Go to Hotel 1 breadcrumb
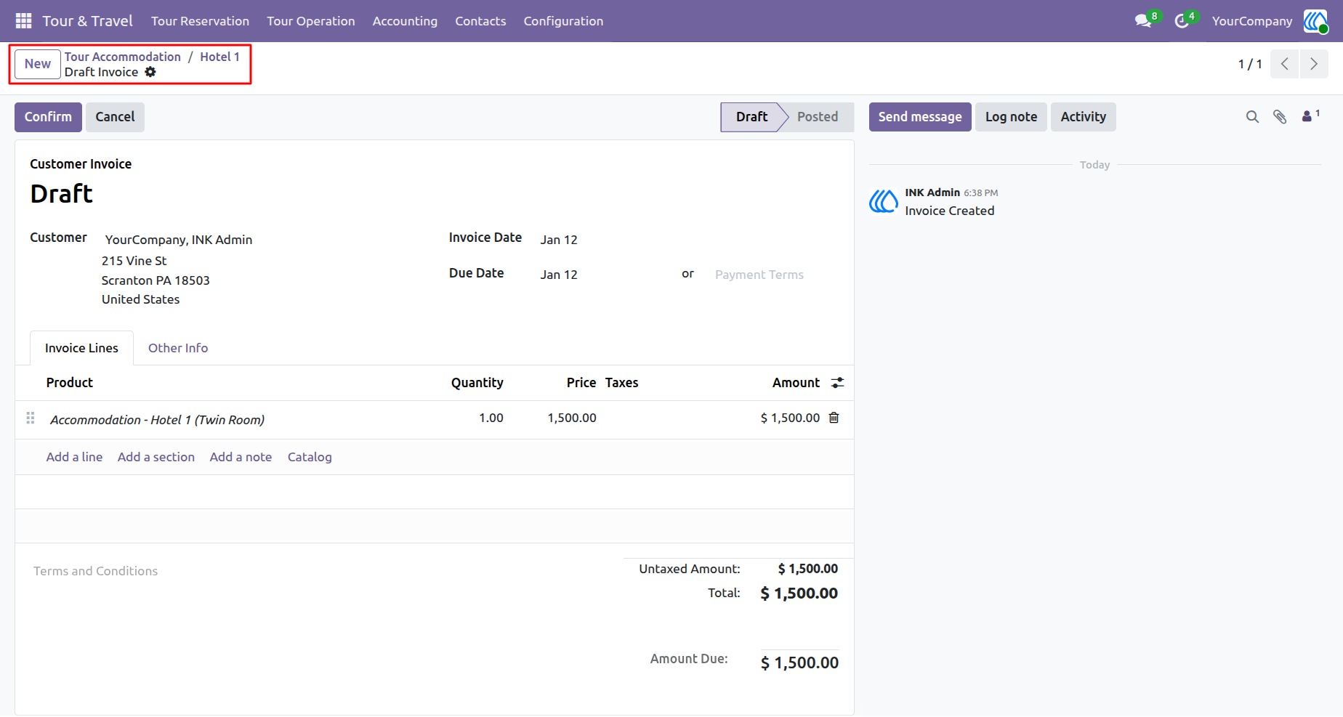 (219, 57)
